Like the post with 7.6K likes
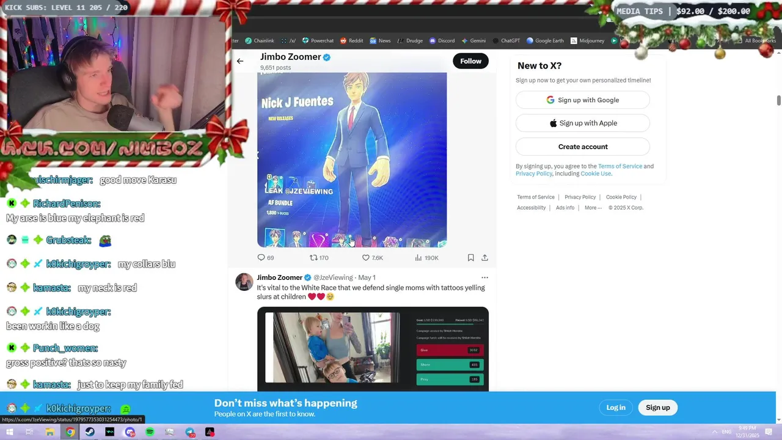 click(372, 258)
